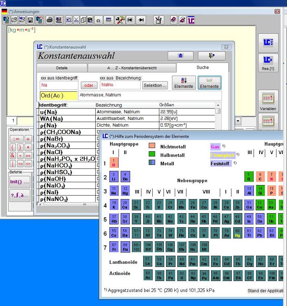Click the small keyboard-like toolbar icon
The width and height of the screenshot is (287, 306).
click(x=108, y=20)
